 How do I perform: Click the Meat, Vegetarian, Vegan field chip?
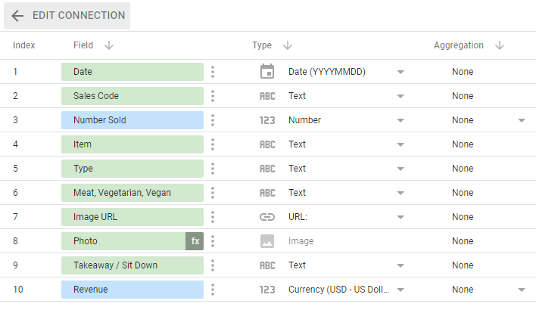132,193
